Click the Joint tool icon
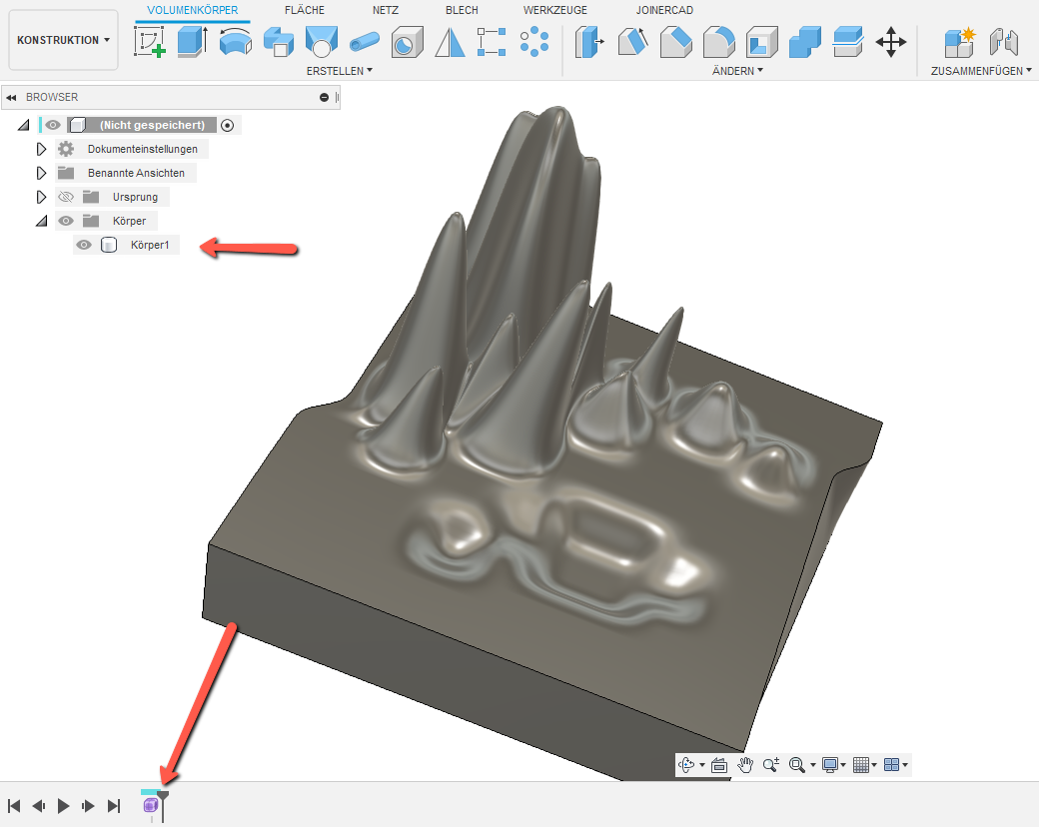Screen dimensions: 1039x827 1003,42
